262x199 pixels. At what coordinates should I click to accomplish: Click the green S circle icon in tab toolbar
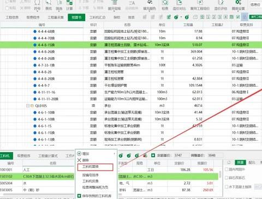187,17
